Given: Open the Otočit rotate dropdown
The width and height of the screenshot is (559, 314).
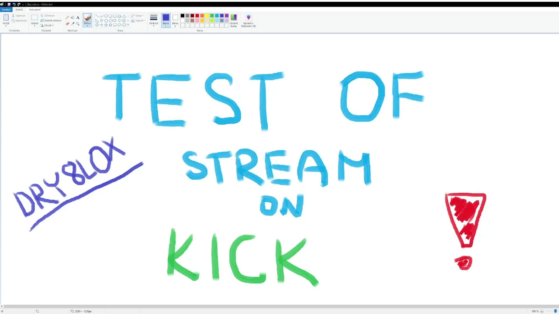Looking at the screenshot, I should 47,25.
